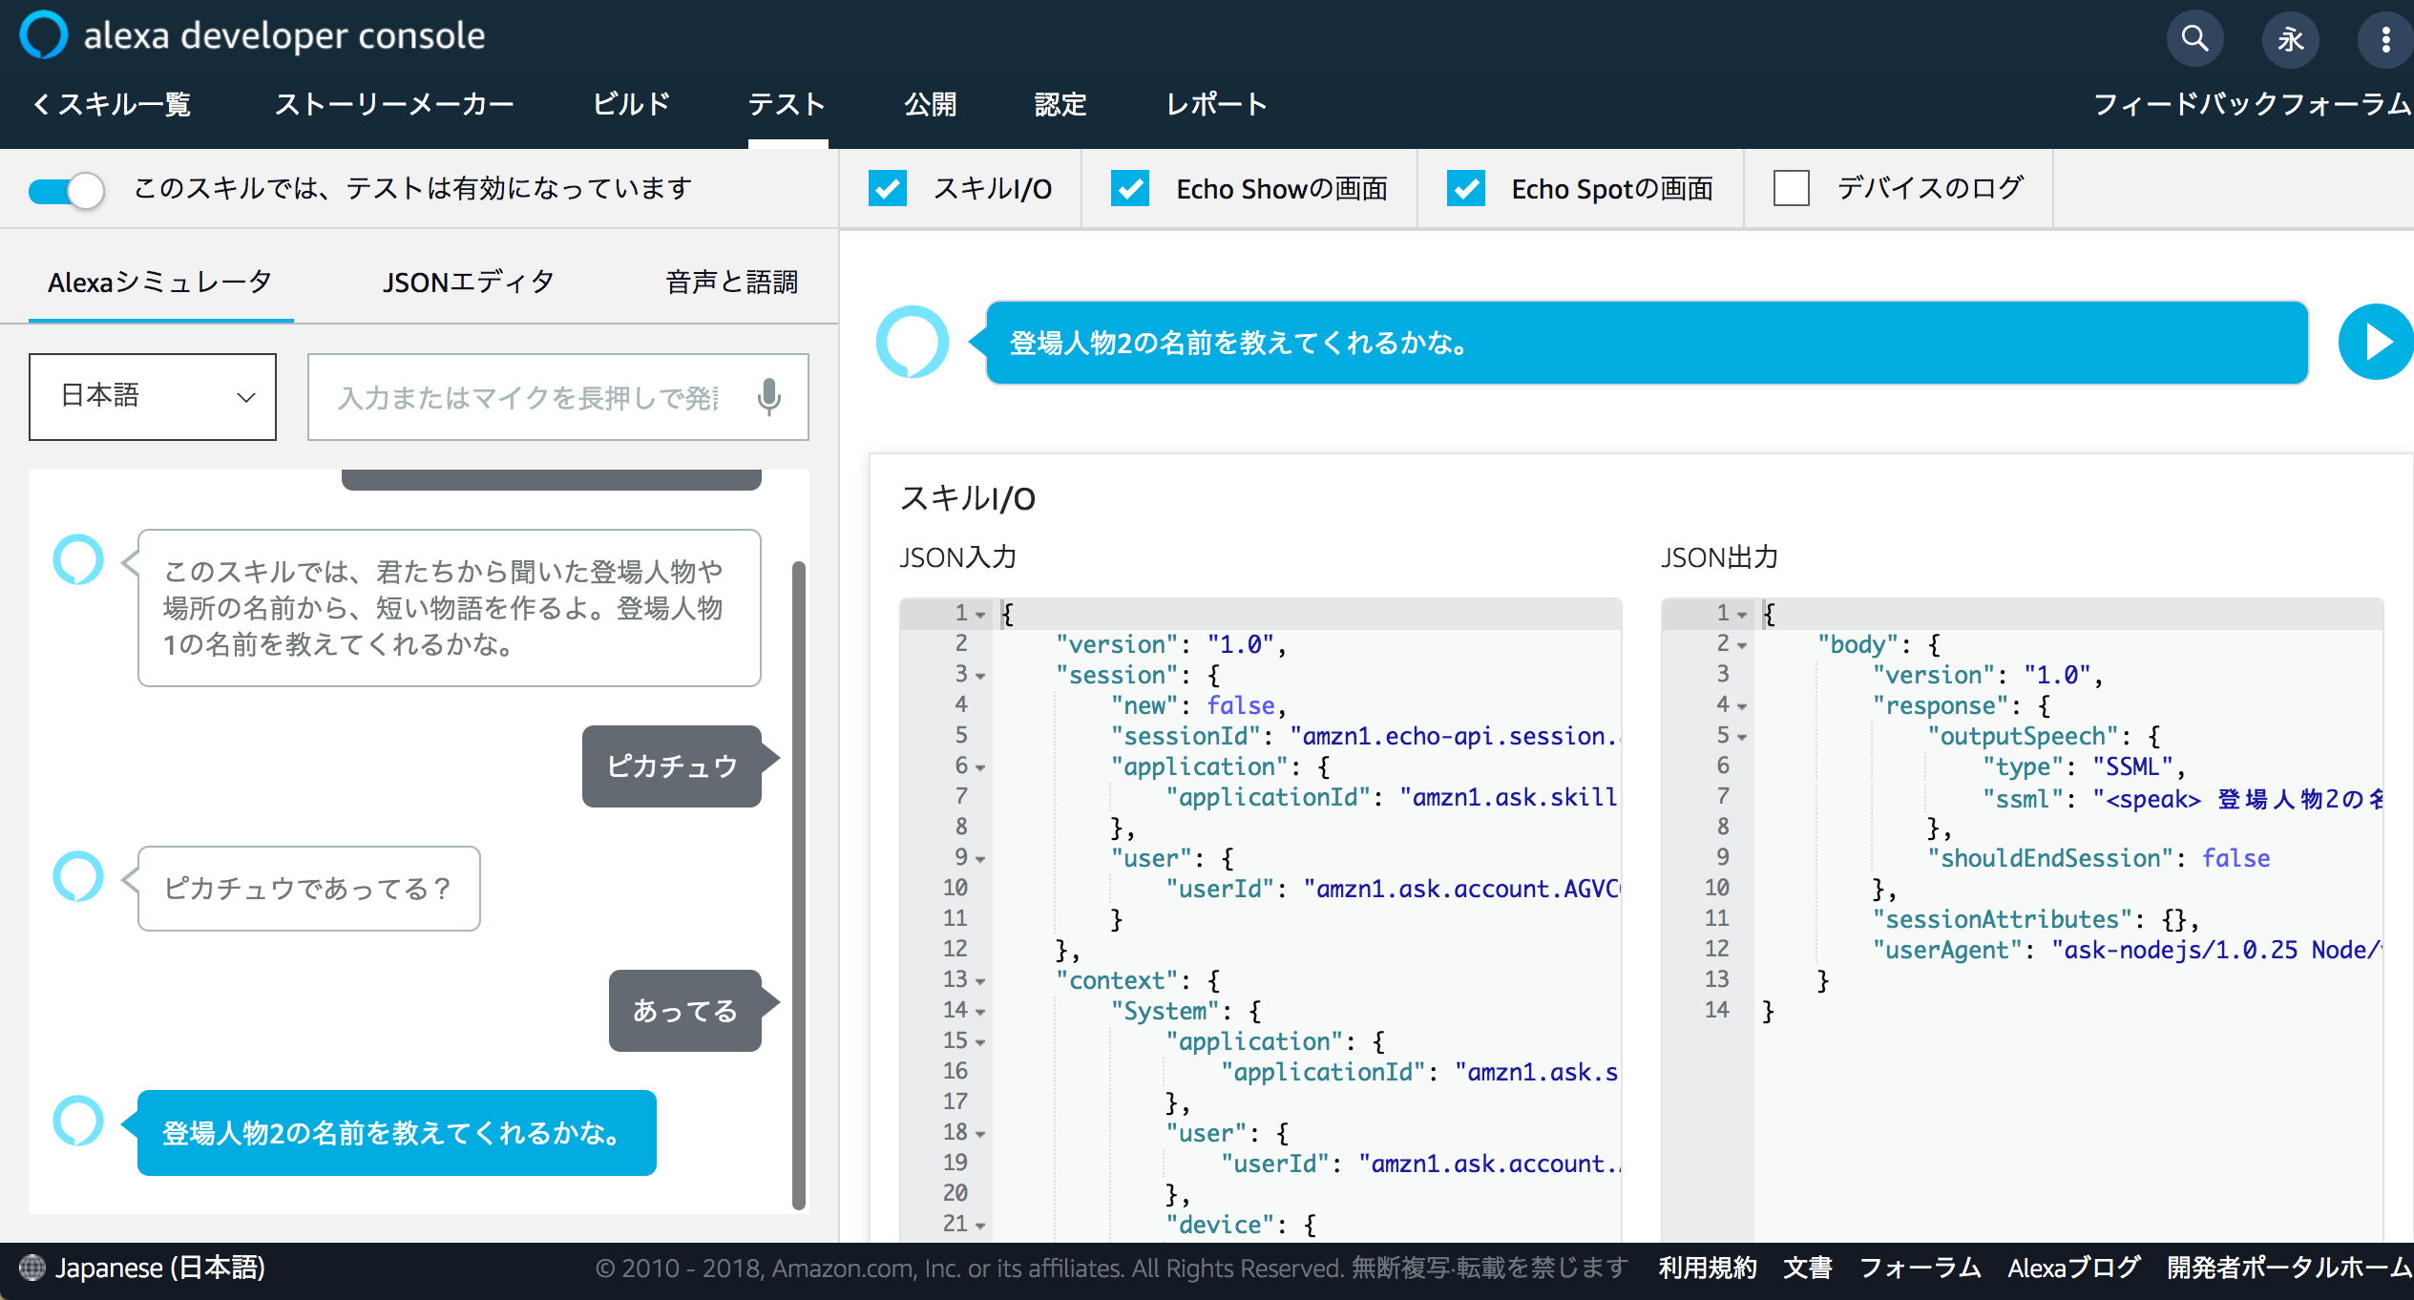Viewport: 2414px width, 1300px height.
Task: Open the レポート tab
Action: (x=1217, y=104)
